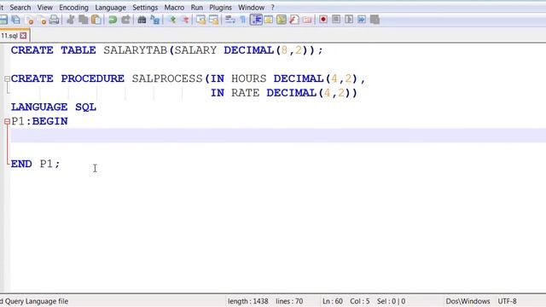Open the Window menu
The image size is (546, 307).
coord(251,8)
